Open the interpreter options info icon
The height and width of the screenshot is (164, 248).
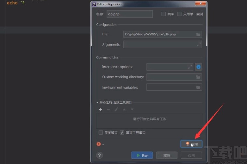(199, 67)
